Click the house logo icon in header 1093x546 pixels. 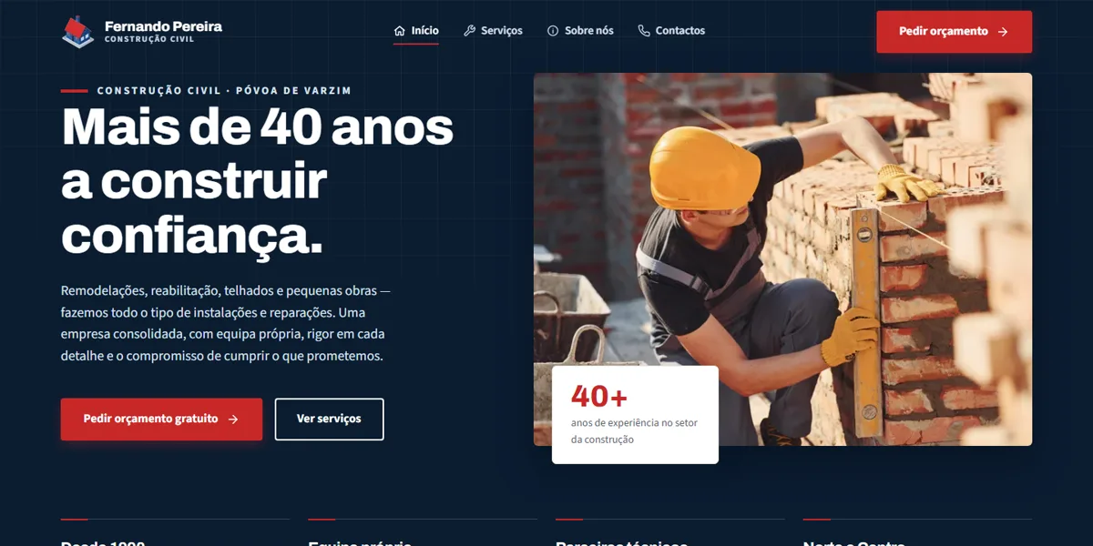click(77, 31)
